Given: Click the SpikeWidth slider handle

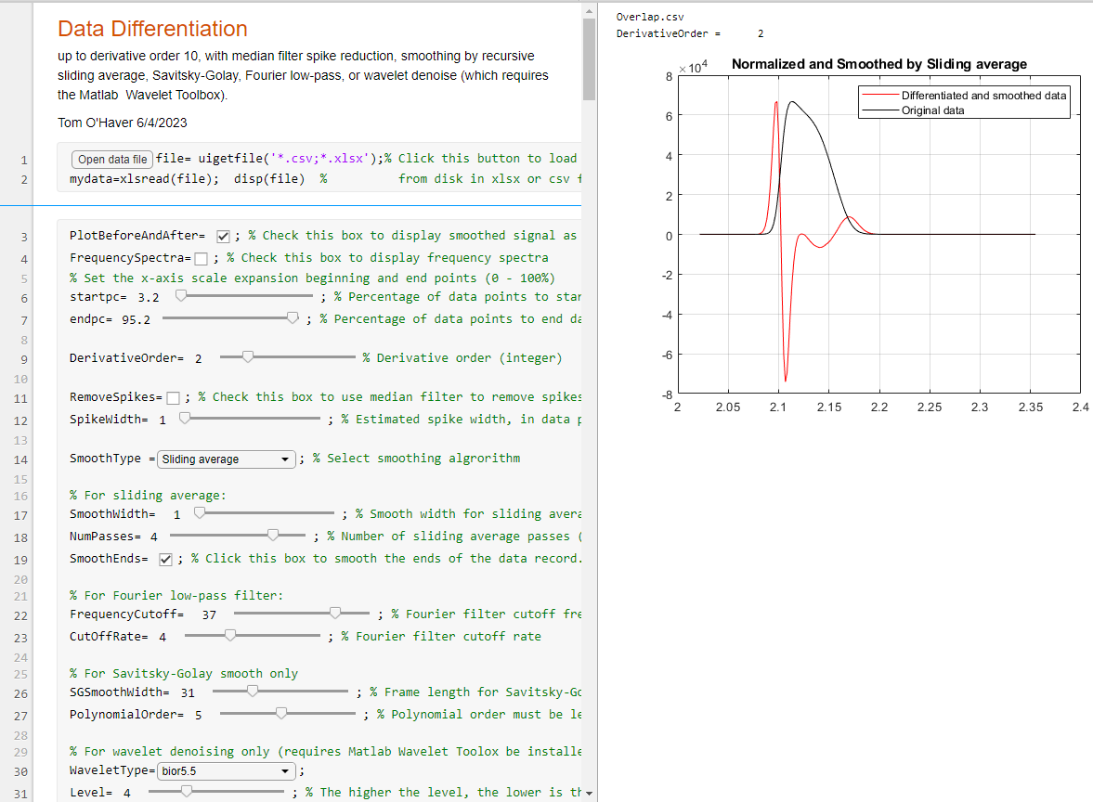Looking at the screenshot, I should click(x=185, y=419).
